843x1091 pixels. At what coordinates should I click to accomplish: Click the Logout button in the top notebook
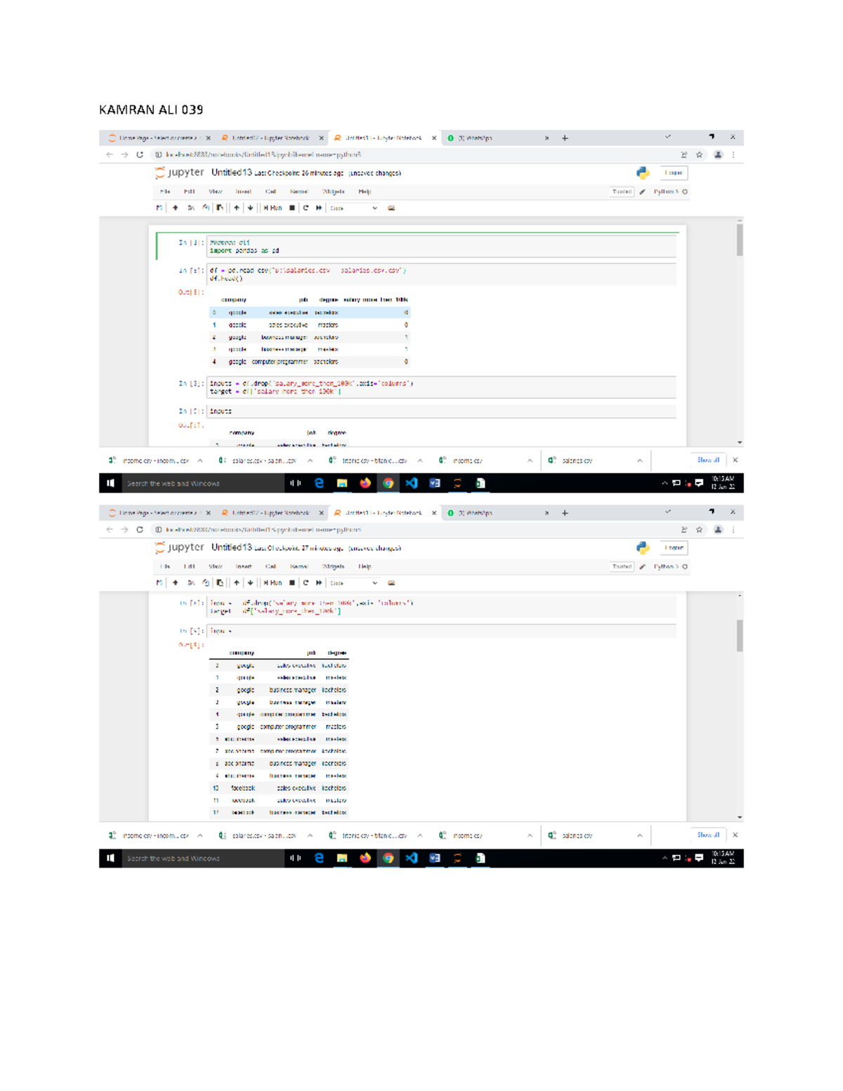[x=673, y=173]
